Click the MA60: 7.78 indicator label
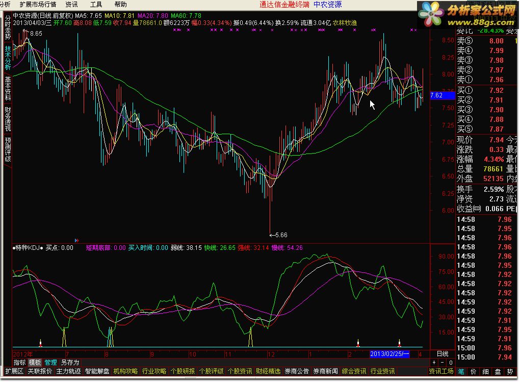This screenshot has height=382, width=520. [186, 15]
